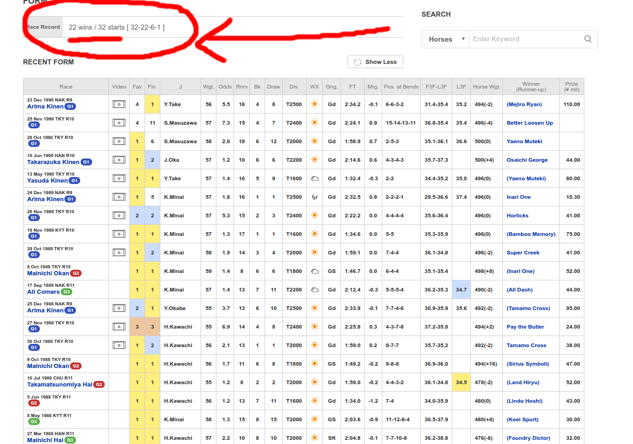Image resolution: width=633 pixels, height=444 pixels.
Task: Open Tamamo Cross link in 30 Oct 1988 row
Action: pyautogui.click(x=526, y=345)
